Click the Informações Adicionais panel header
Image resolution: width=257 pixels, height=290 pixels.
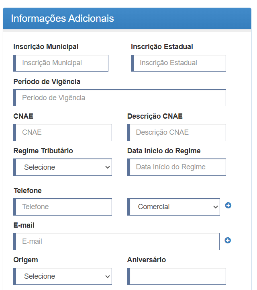[x=127, y=19]
